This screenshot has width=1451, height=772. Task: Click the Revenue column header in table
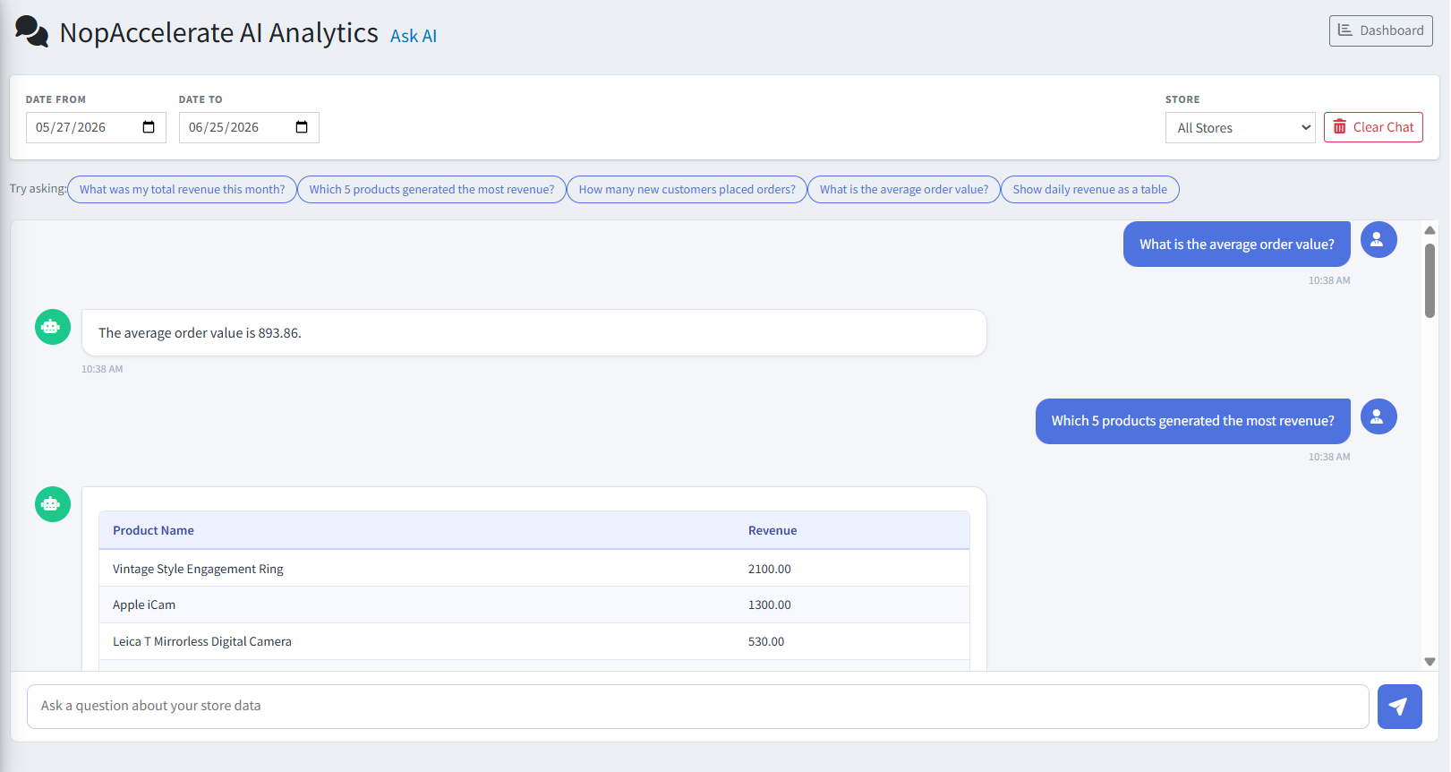(772, 530)
